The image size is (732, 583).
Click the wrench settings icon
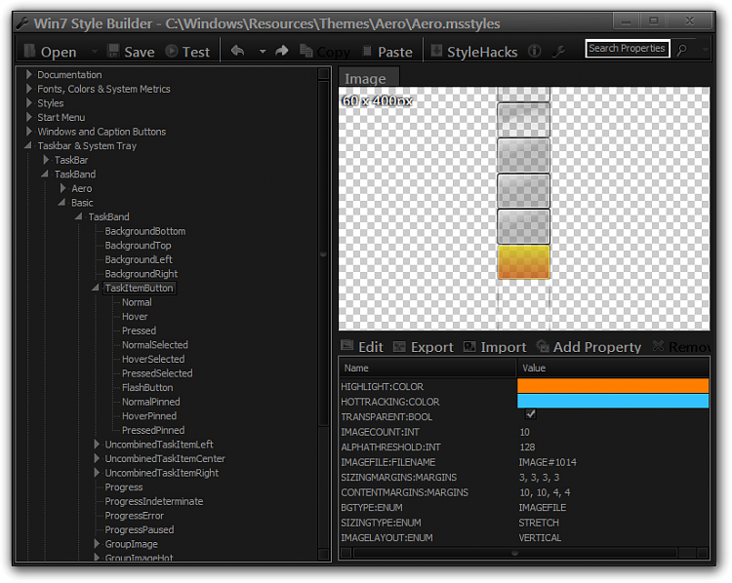coord(559,52)
